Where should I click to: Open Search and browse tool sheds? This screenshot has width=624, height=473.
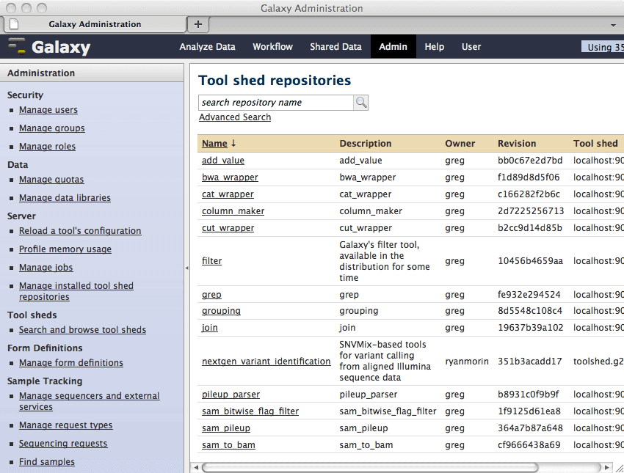[82, 330]
